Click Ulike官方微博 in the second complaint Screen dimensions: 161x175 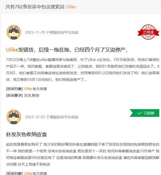[x=35, y=173]
